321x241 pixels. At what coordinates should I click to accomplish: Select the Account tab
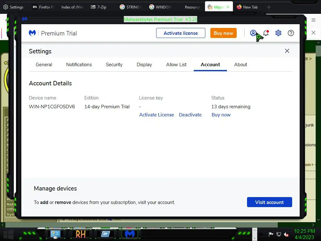210,65
